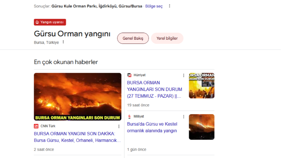Open the BURSA ORMAN YANGINI SON DAKİKA headline
The width and height of the screenshot is (281, 158).
(77, 137)
